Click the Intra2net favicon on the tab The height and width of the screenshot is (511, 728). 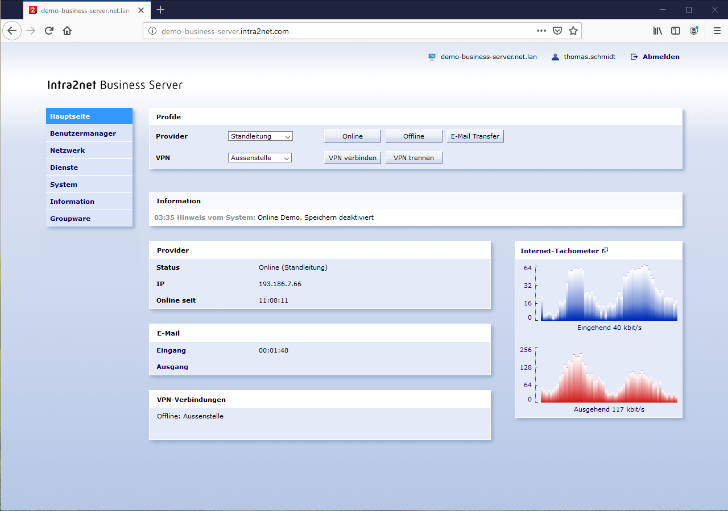point(33,10)
